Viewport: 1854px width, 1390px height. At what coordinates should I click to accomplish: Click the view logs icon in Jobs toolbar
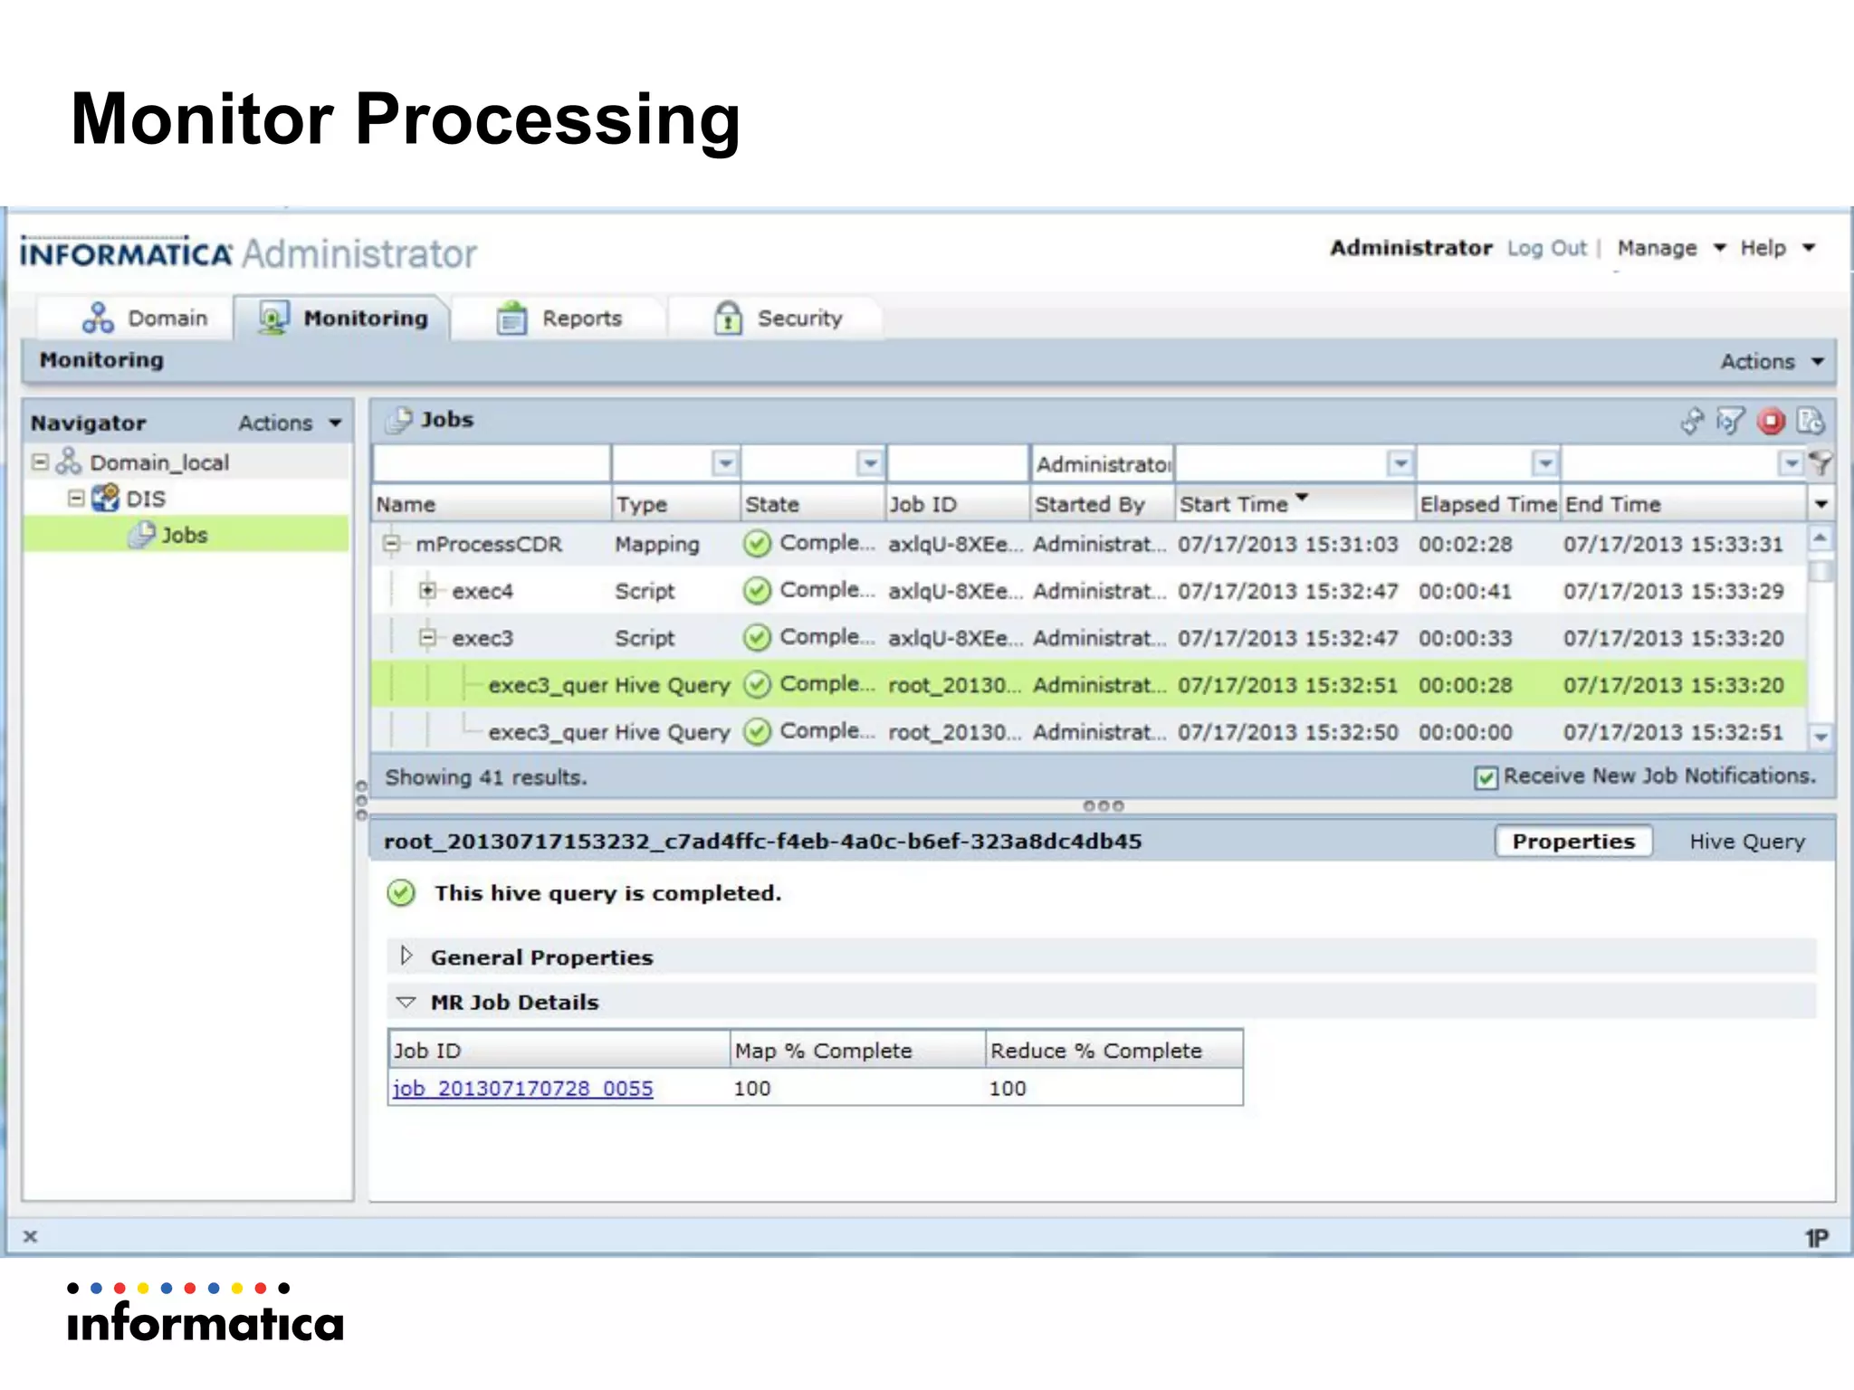pyautogui.click(x=1810, y=421)
